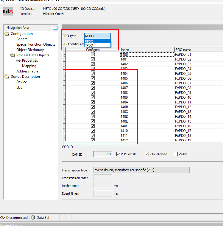Toggle the Navigation Area panel icon
Screen dimensions: 223x226
pos(55,28)
